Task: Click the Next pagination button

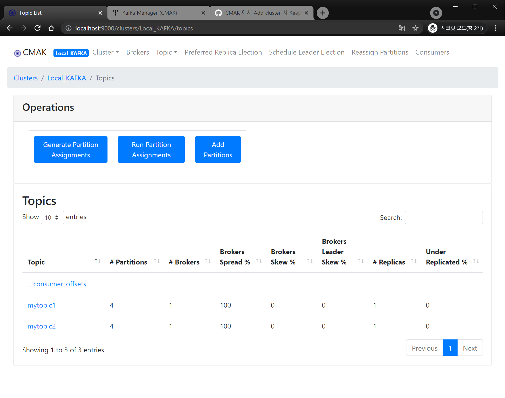Action: point(470,348)
